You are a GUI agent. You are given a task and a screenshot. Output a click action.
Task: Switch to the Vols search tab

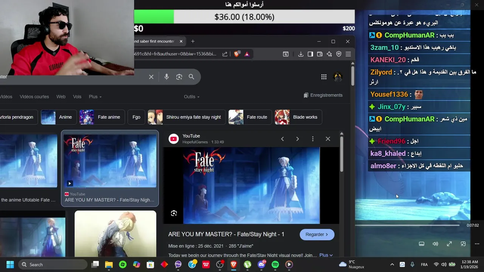(x=77, y=97)
